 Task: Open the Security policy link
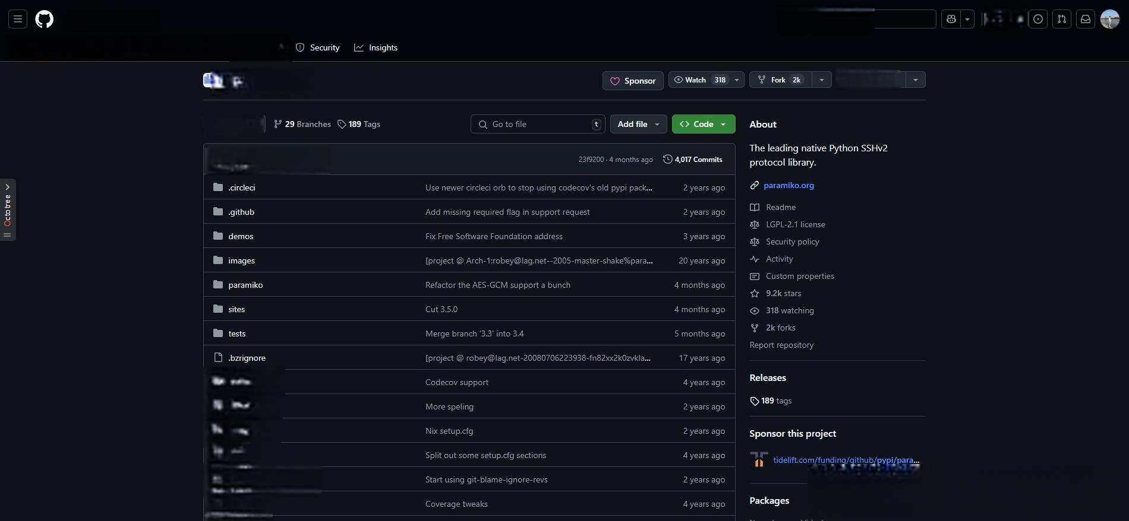[x=793, y=242]
